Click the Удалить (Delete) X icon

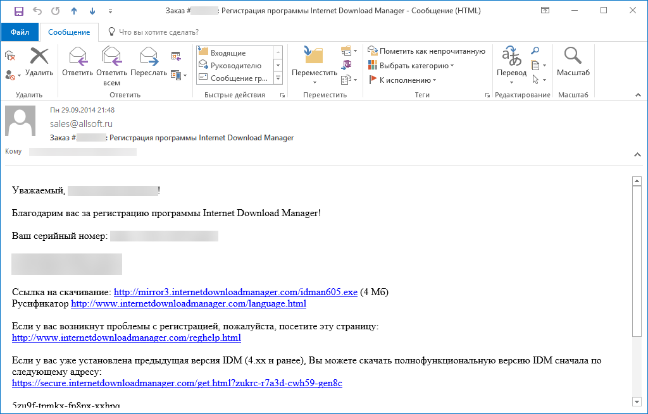click(39, 57)
